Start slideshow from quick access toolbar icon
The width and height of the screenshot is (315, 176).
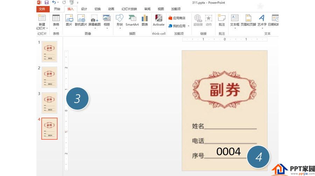click(71, 2)
